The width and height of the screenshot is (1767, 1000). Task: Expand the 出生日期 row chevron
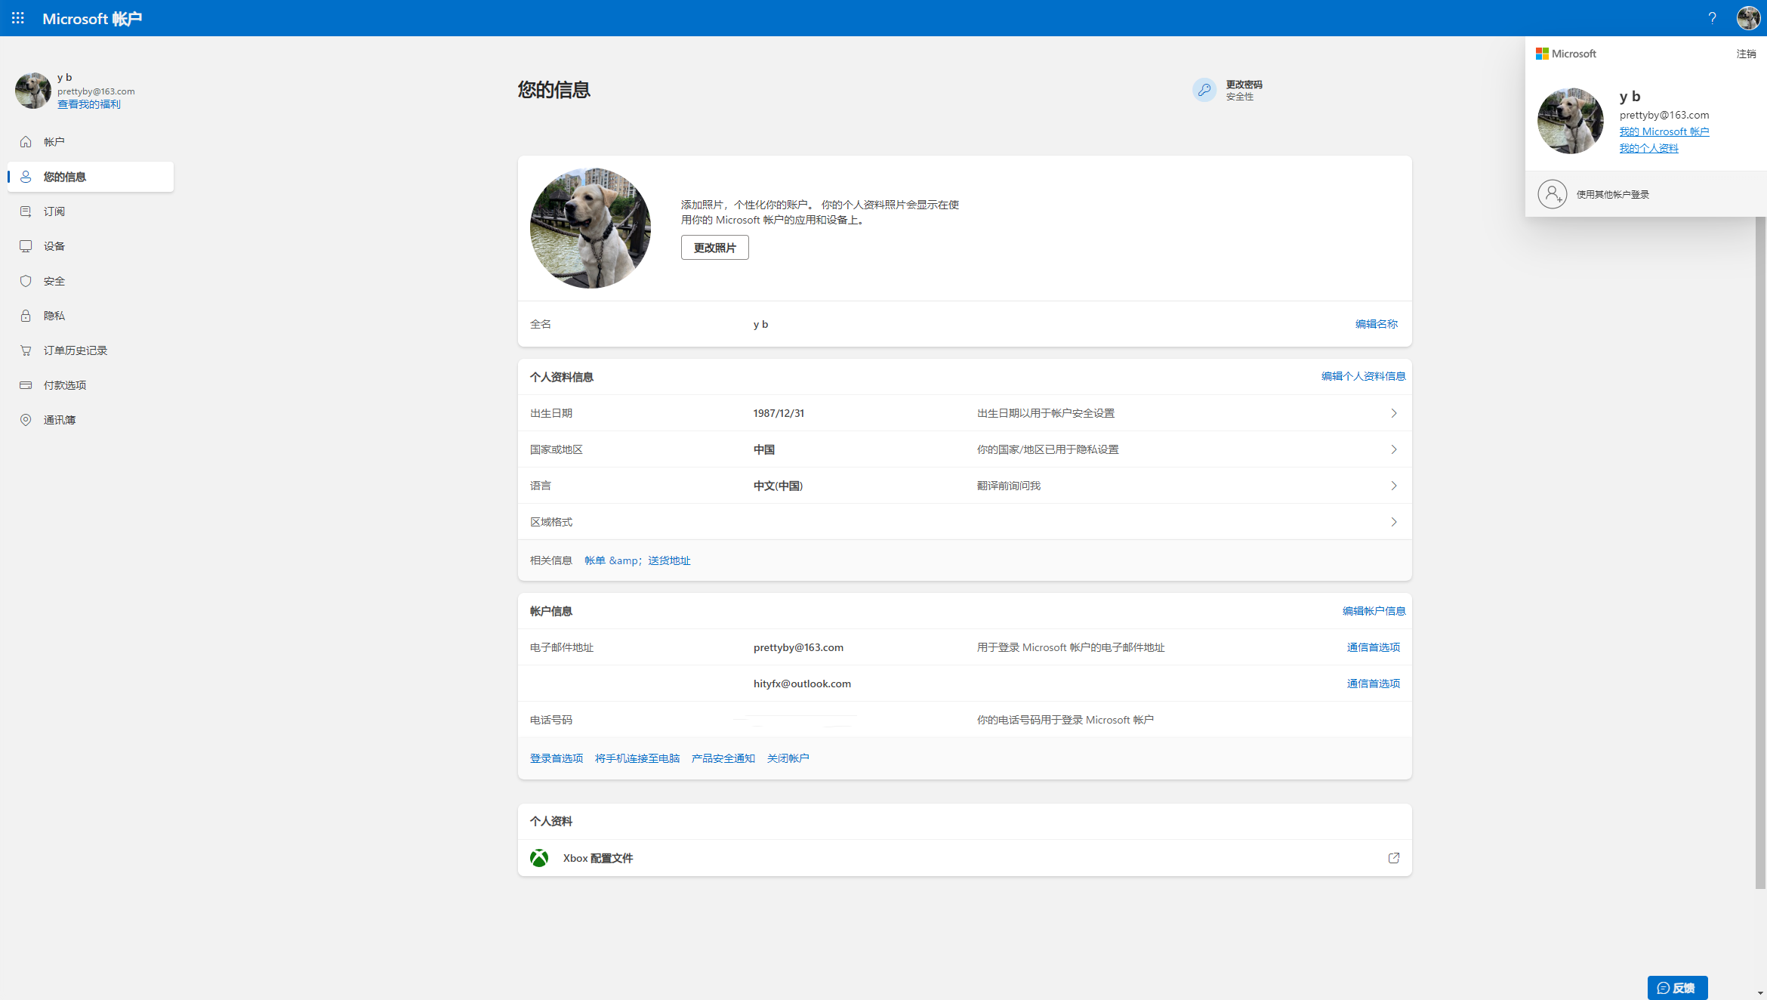click(x=1393, y=413)
